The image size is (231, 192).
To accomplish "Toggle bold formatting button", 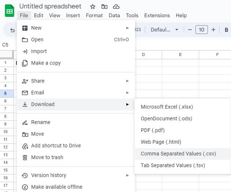I will [x=226, y=30].
